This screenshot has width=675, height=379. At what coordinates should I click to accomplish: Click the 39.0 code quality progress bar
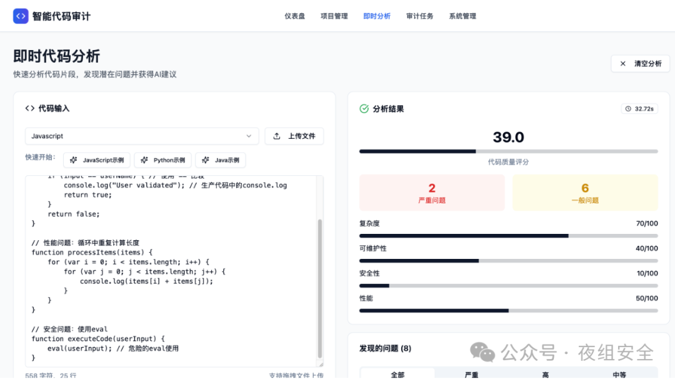pyautogui.click(x=508, y=151)
